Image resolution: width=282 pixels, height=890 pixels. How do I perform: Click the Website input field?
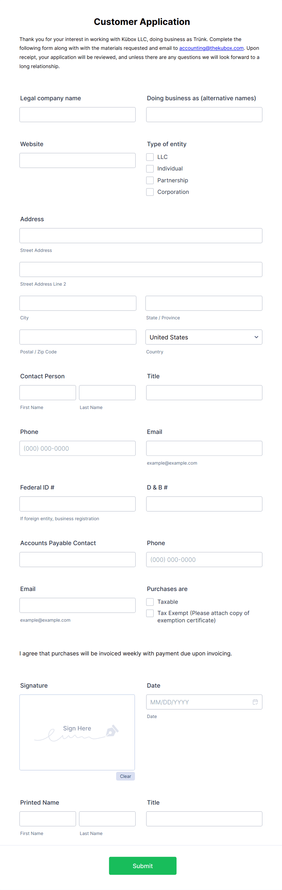coord(78,160)
